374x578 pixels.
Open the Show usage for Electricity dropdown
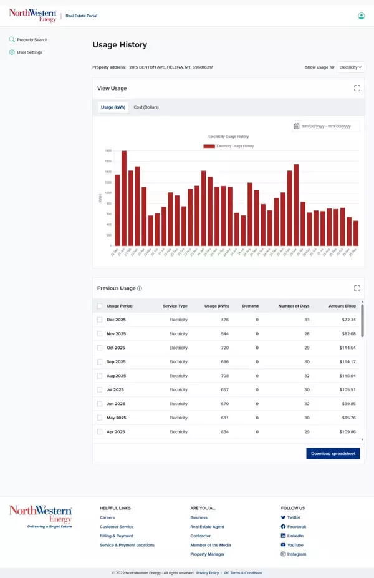pos(350,67)
